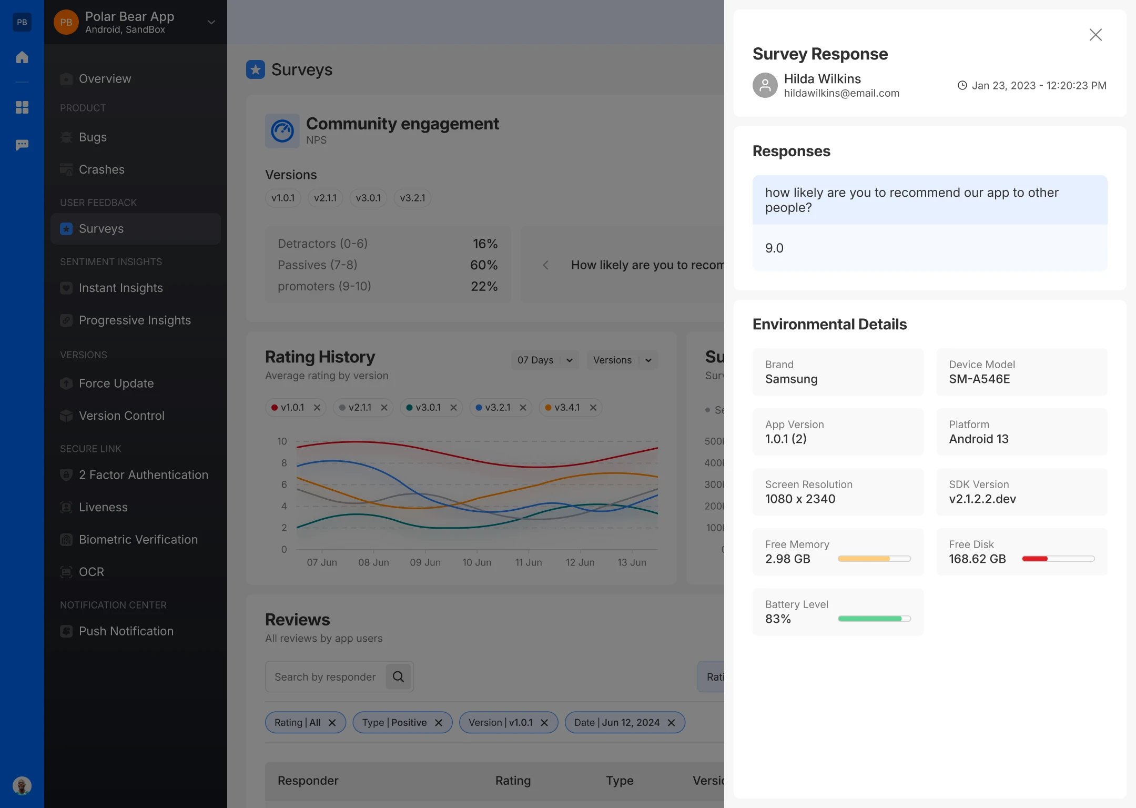Click the Community engagement gauge icon
Viewport: 1136px width, 808px height.
(282, 131)
